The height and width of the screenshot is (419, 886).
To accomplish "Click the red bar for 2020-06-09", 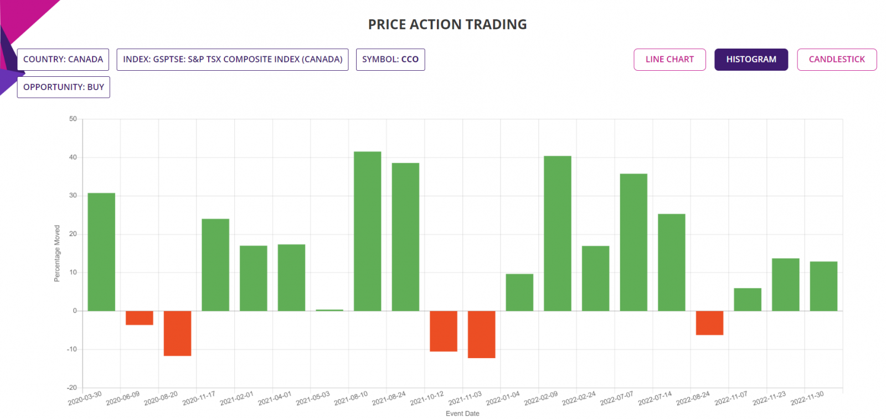I will 140,318.
